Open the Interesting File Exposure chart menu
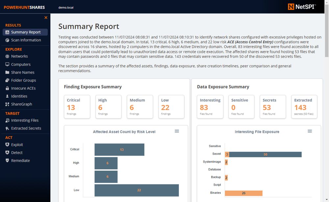 pyautogui.click(x=310, y=131)
